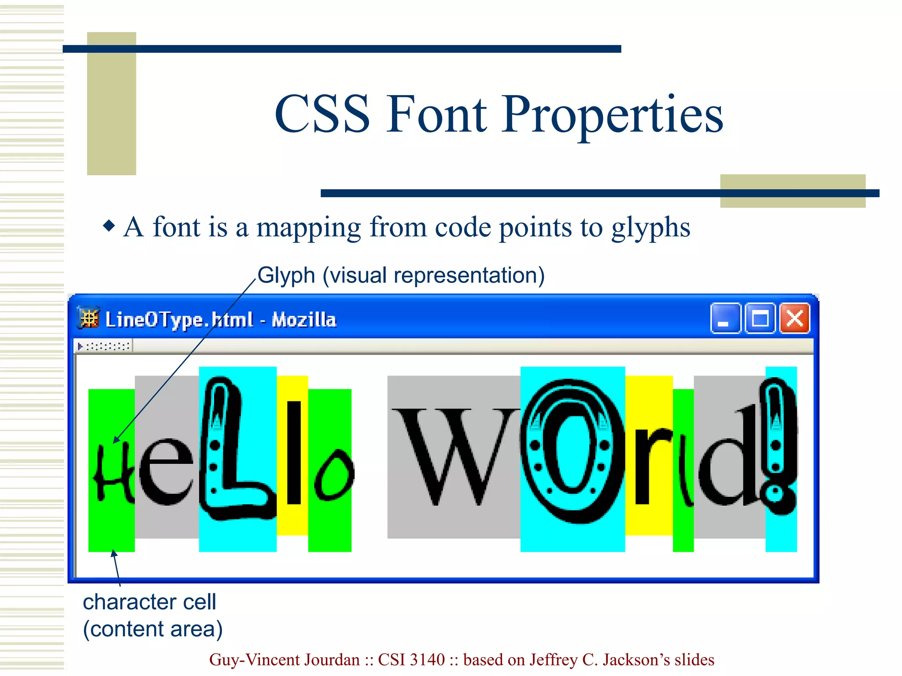Viewport: 902px width, 676px height.
Task: Click the decorative horseshoe O glyph
Action: [573, 451]
